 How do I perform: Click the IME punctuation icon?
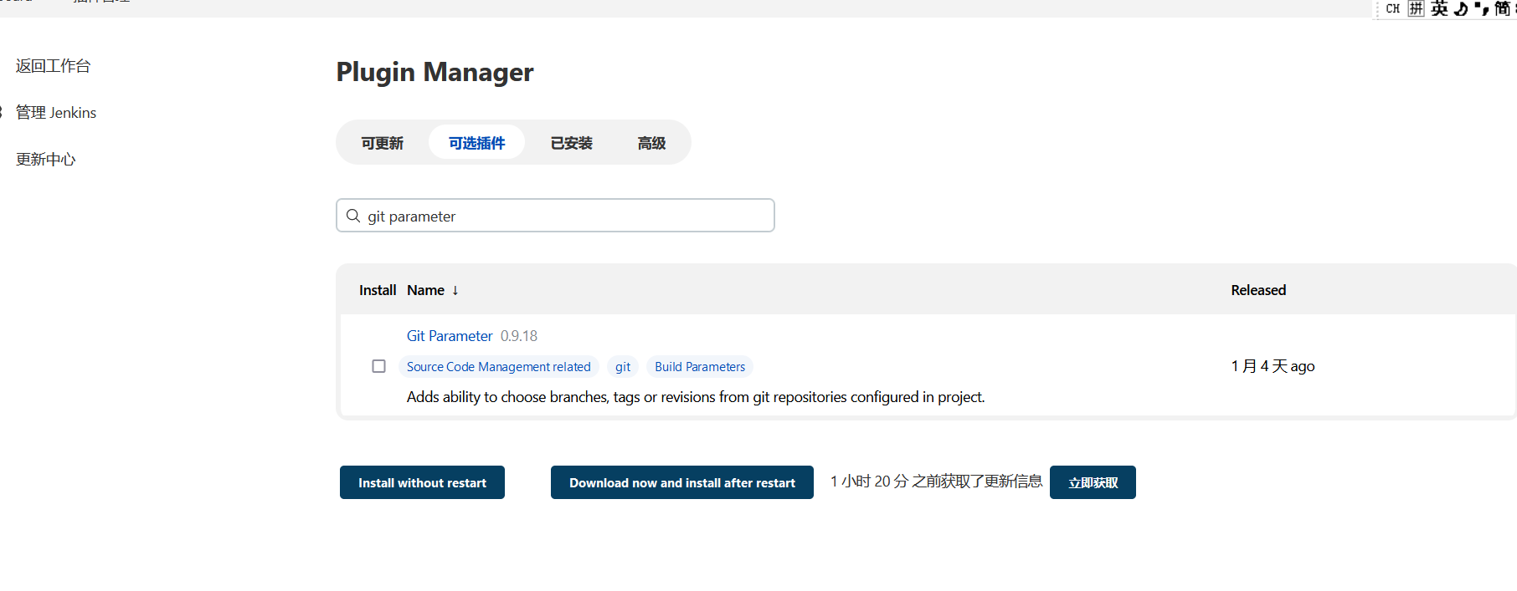coord(1482,8)
